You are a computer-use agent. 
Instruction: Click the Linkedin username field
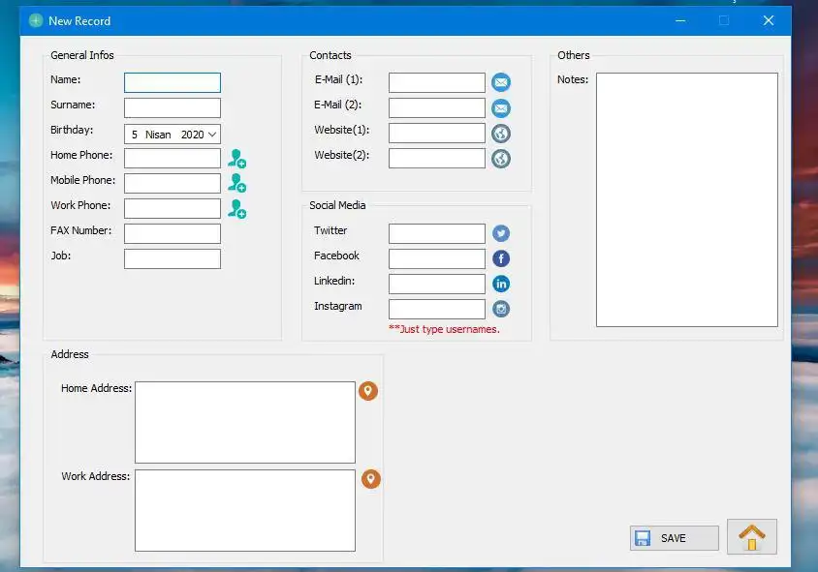point(437,284)
